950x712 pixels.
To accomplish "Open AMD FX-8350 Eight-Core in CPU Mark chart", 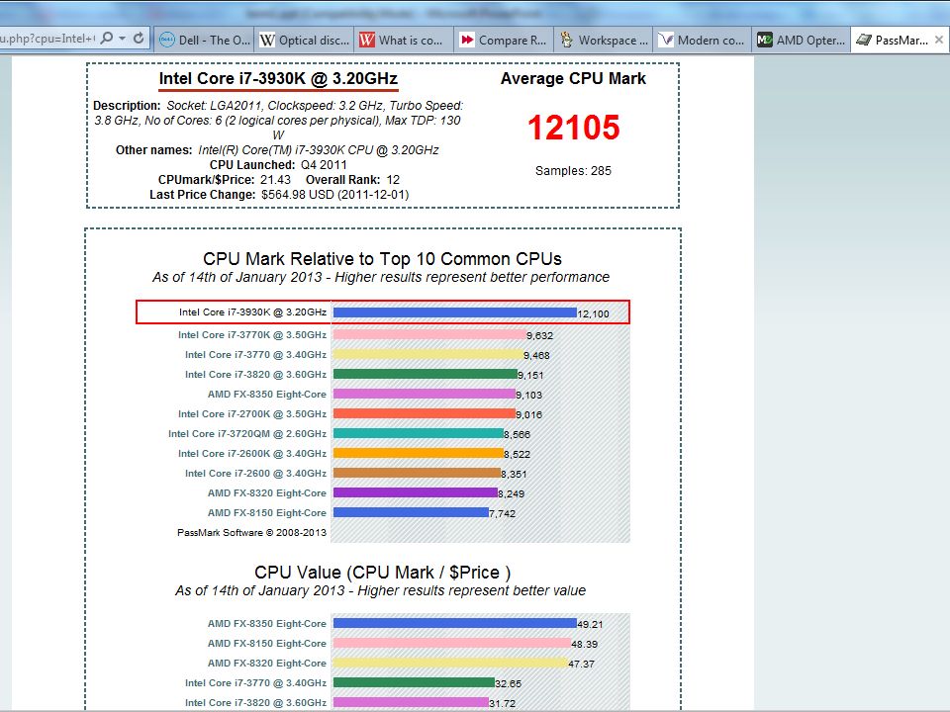I will click(266, 395).
